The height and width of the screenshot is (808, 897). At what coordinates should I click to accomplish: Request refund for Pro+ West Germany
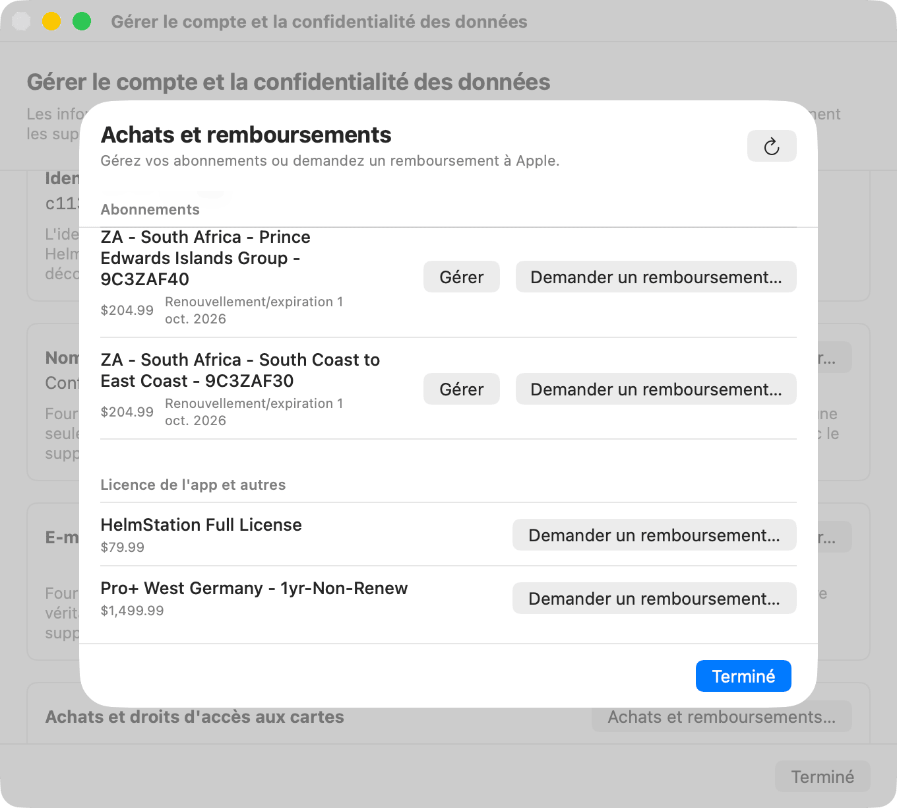[x=654, y=599]
